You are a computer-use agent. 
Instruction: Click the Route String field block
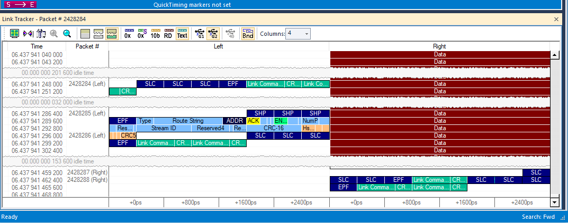[x=187, y=121]
